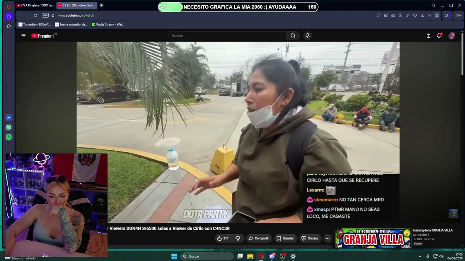This screenshot has width=465, height=261.
Task: Like the video with 211 likes
Action: [223, 238]
